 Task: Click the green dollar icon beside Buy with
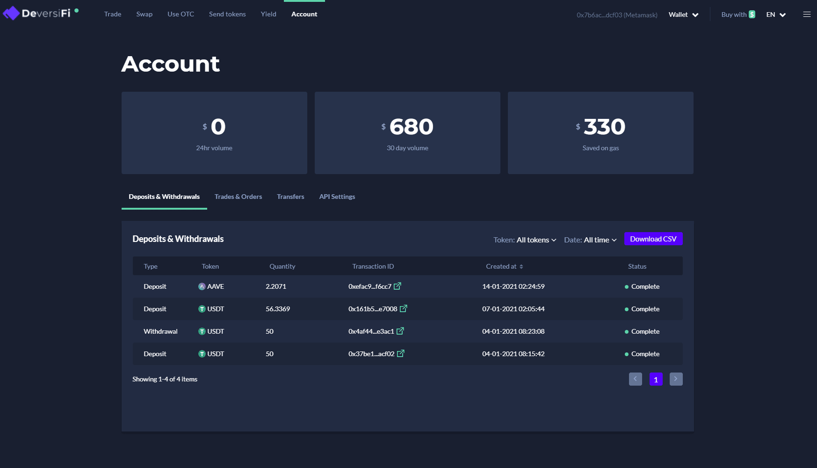tap(752, 15)
